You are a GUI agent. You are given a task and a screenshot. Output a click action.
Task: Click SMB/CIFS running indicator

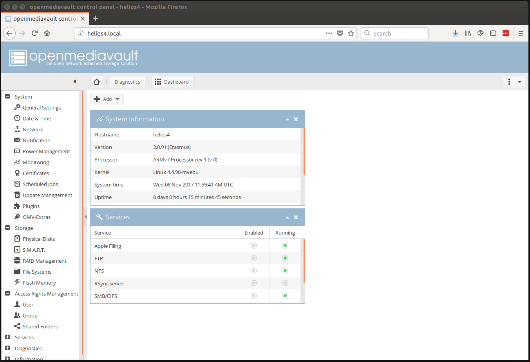coord(285,296)
